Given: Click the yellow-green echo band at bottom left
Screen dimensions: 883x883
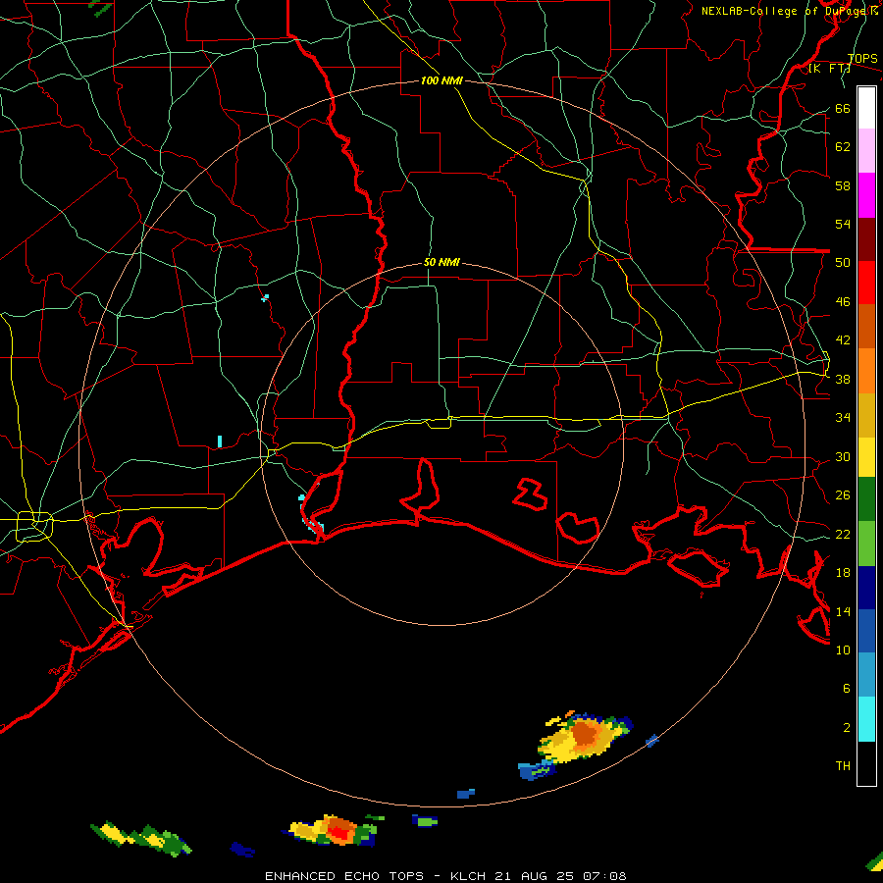Looking at the screenshot, I should [140, 838].
